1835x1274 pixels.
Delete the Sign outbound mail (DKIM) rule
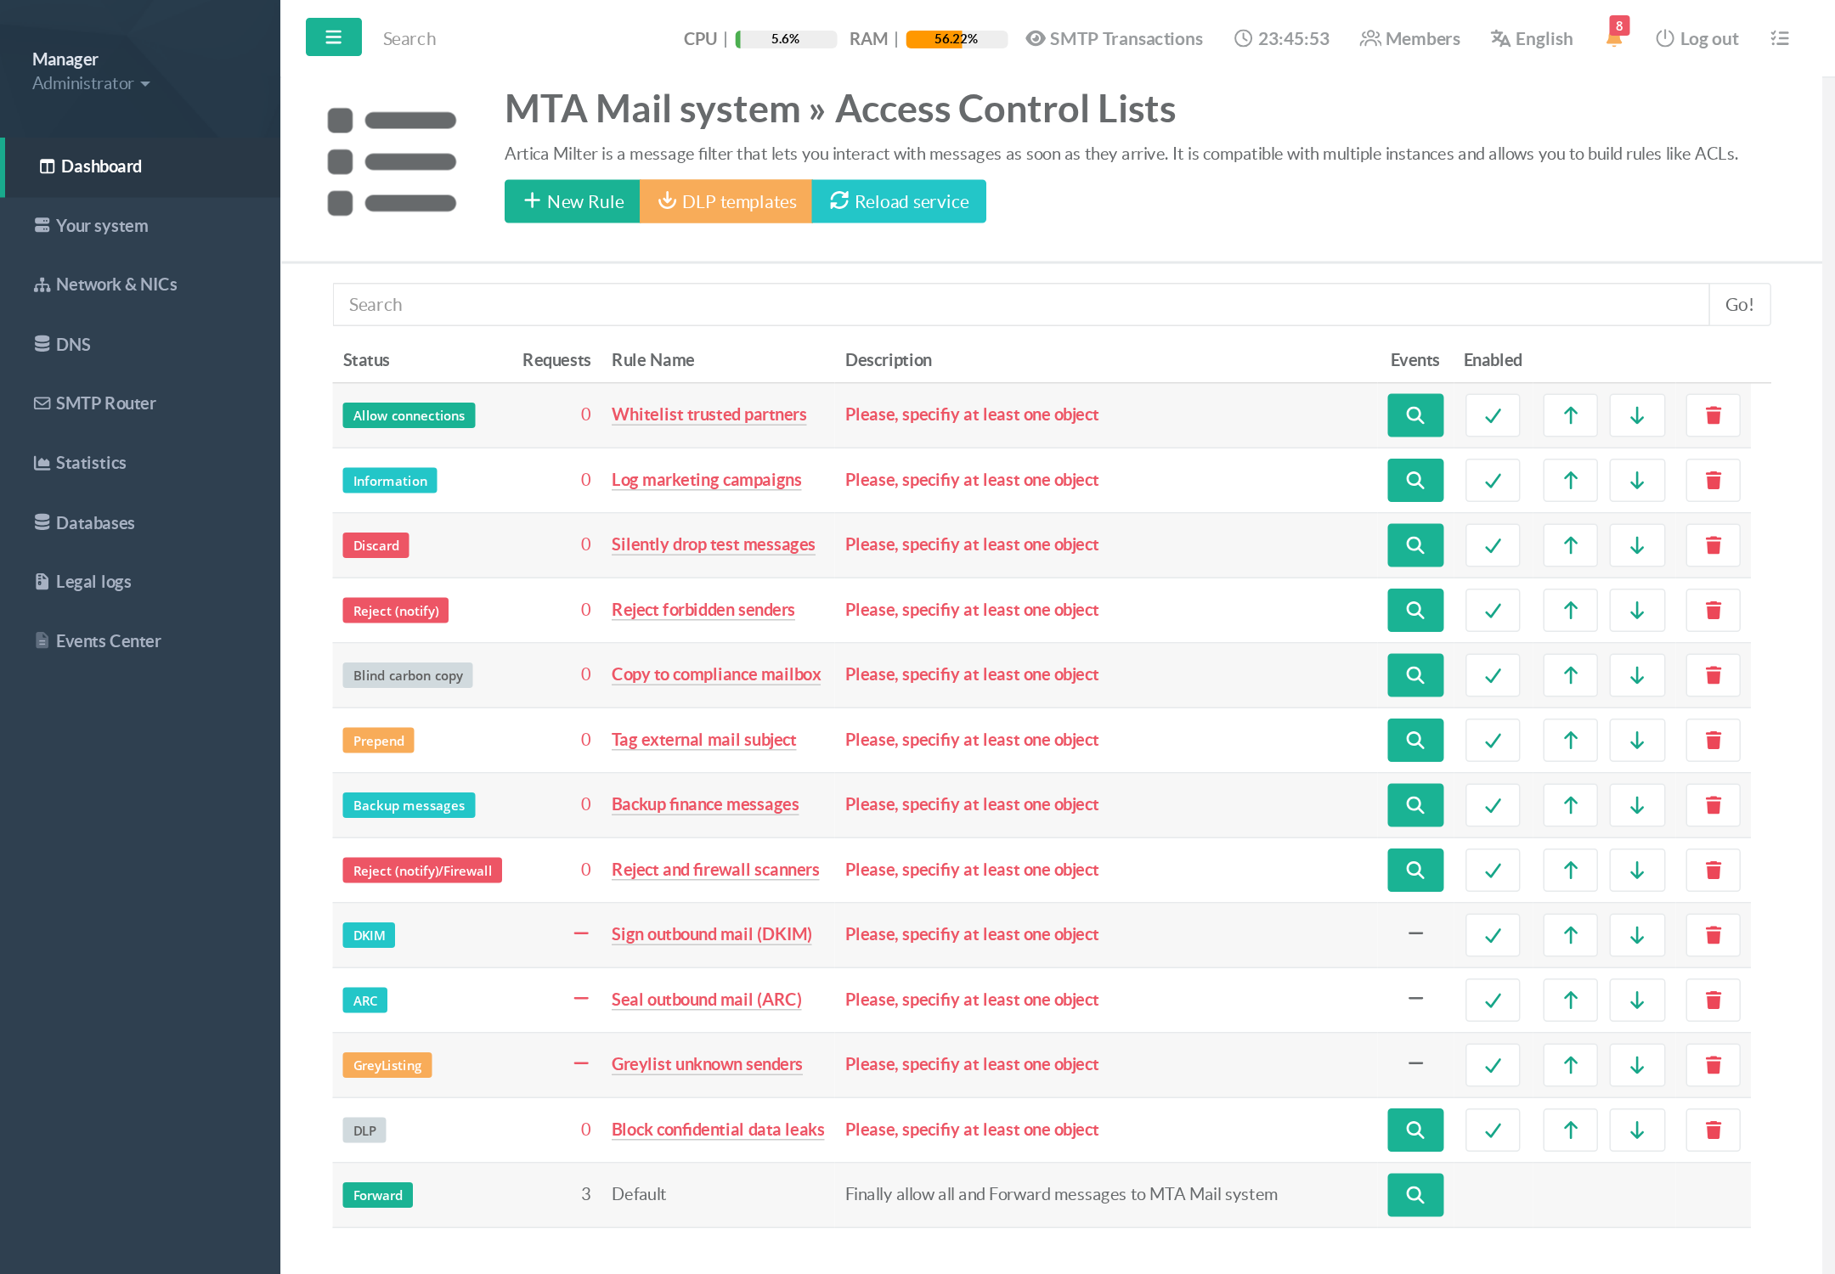coord(1714,935)
